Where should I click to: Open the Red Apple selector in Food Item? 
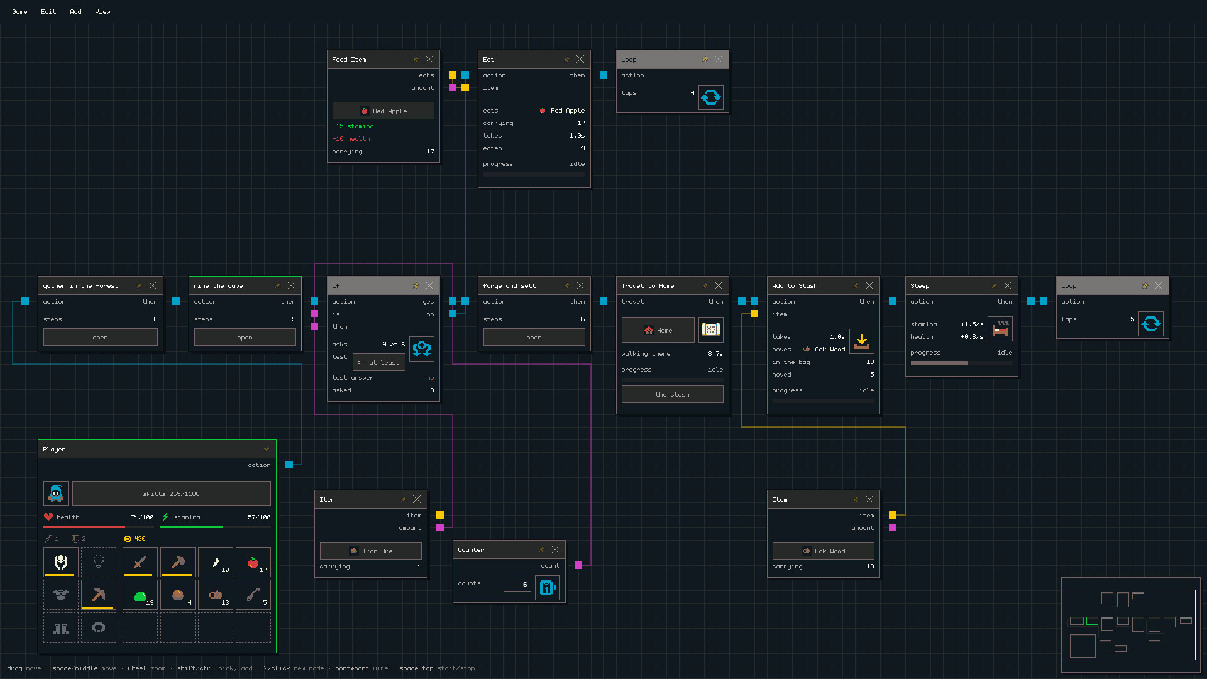[x=383, y=111]
